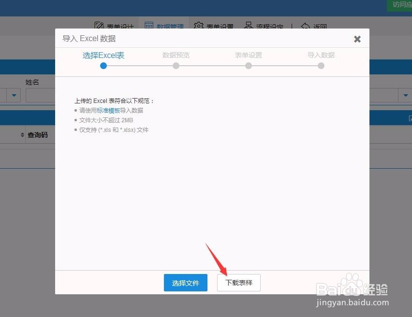Switch to the 数据预览 step
The height and width of the screenshot is (317, 412).
click(x=176, y=55)
